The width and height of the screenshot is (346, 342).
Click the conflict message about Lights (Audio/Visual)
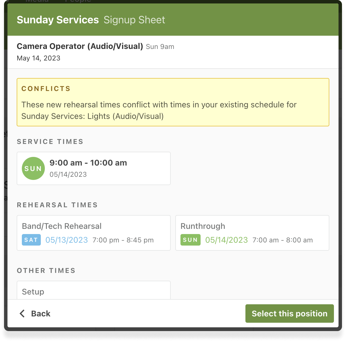[159, 111]
